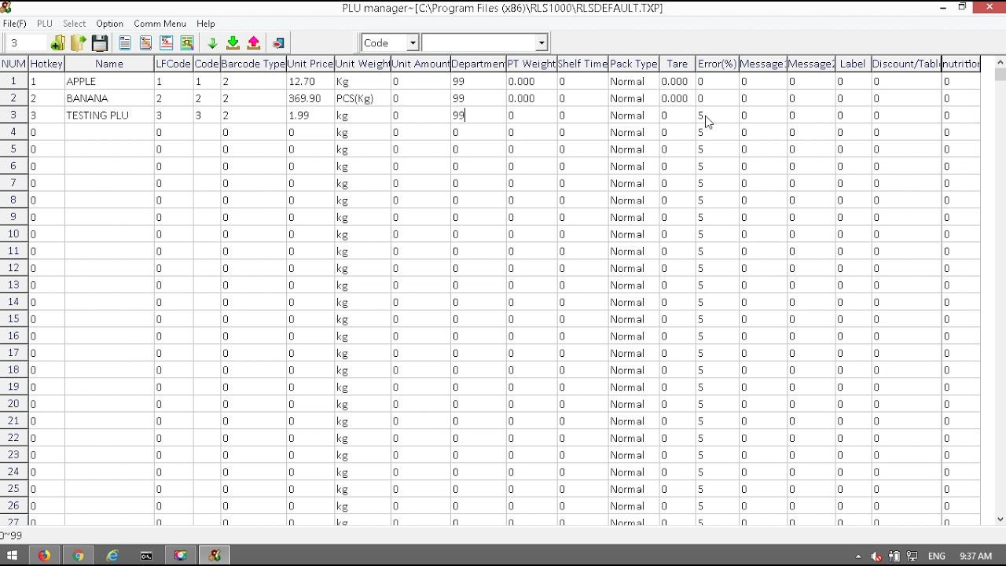Screen dimensions: 1006x566
Task: Click the Tare column header
Action: [x=677, y=64]
